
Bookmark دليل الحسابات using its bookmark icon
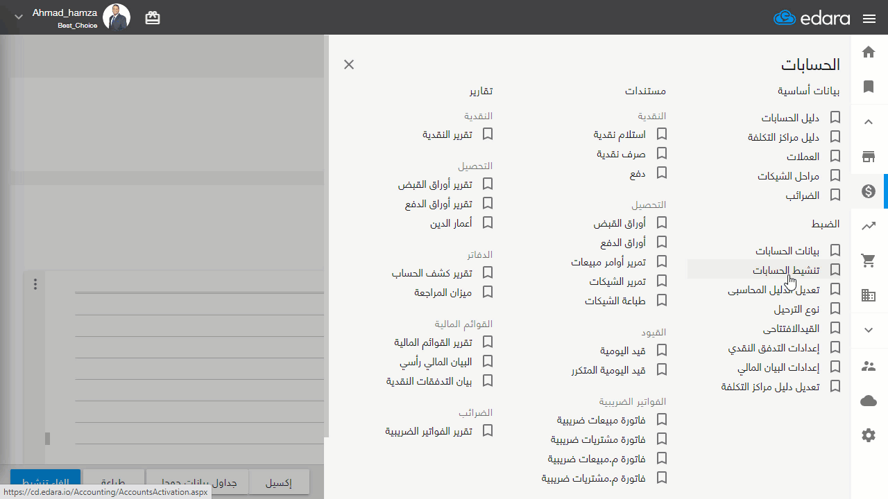835,118
